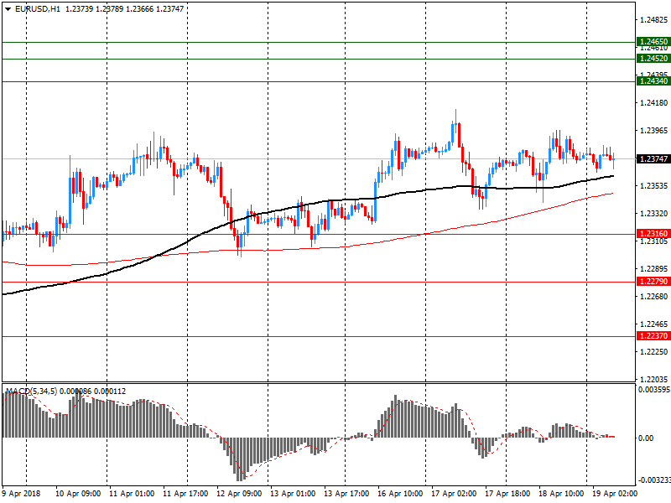This screenshot has height=503, width=671.
Task: Click the MACD scale value -0.003233
Action: (654, 480)
